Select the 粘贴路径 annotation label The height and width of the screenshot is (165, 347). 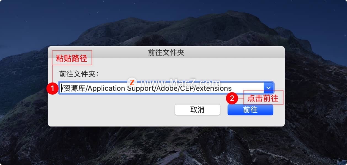click(72, 58)
